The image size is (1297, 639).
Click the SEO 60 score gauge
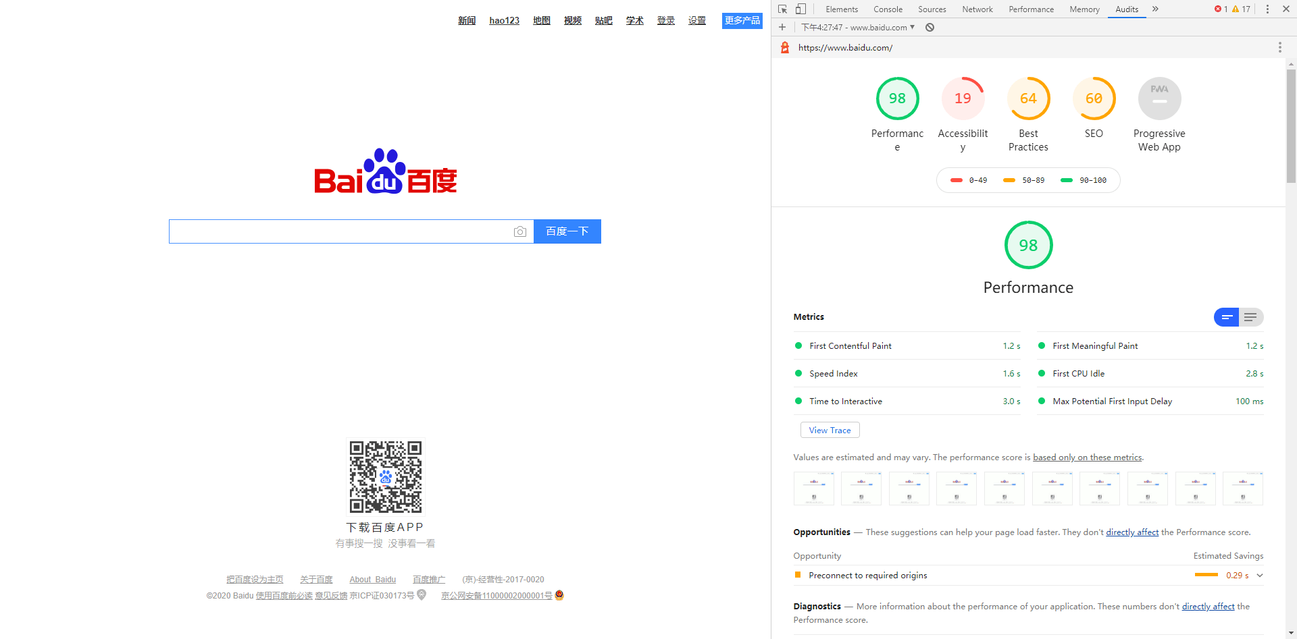[x=1094, y=99]
